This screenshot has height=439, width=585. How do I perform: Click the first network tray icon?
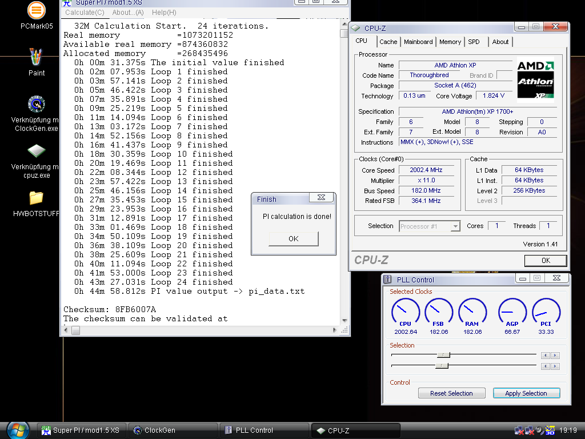tap(519, 431)
